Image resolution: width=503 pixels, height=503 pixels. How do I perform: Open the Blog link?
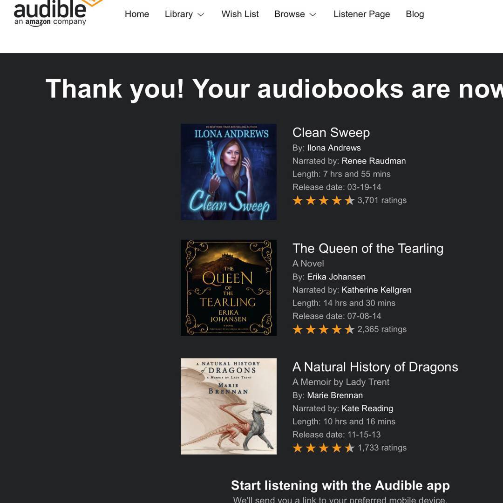point(415,14)
